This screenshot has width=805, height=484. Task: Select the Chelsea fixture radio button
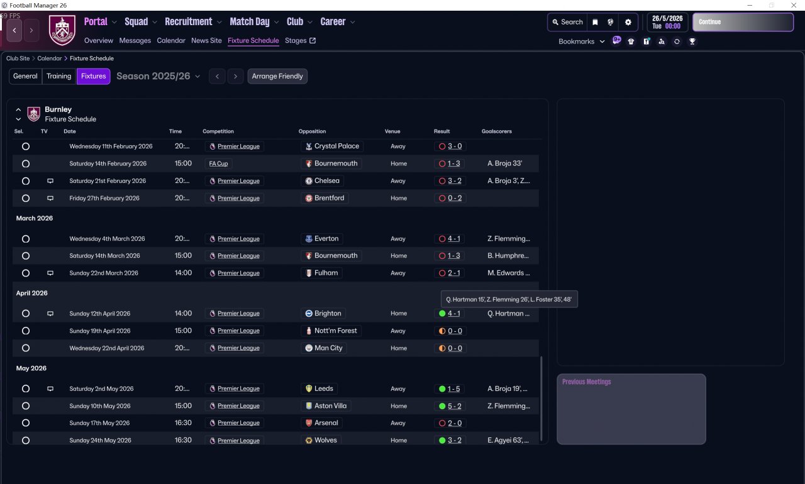26,181
